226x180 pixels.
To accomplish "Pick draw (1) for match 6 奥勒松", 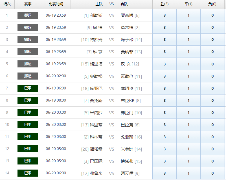I will click(188, 76).
